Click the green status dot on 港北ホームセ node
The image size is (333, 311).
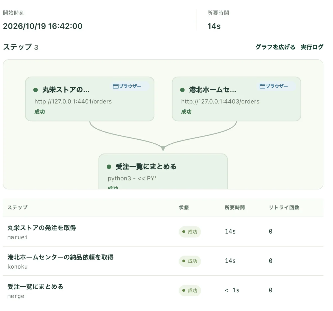point(182,90)
